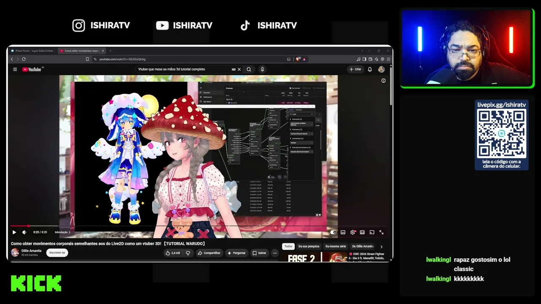The height and width of the screenshot is (304, 541).
Task: Switch the player to theater mode
Action: (362, 232)
